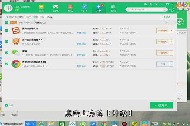Click the grid icon in the title bar

(151, 4)
